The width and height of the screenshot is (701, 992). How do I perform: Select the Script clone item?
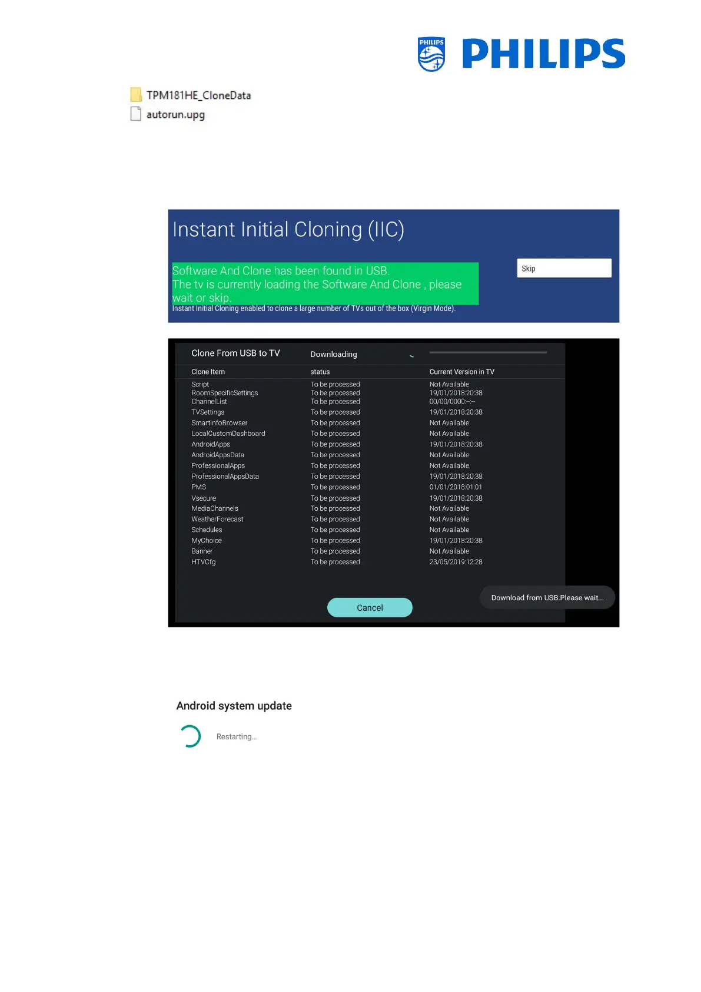tap(200, 384)
